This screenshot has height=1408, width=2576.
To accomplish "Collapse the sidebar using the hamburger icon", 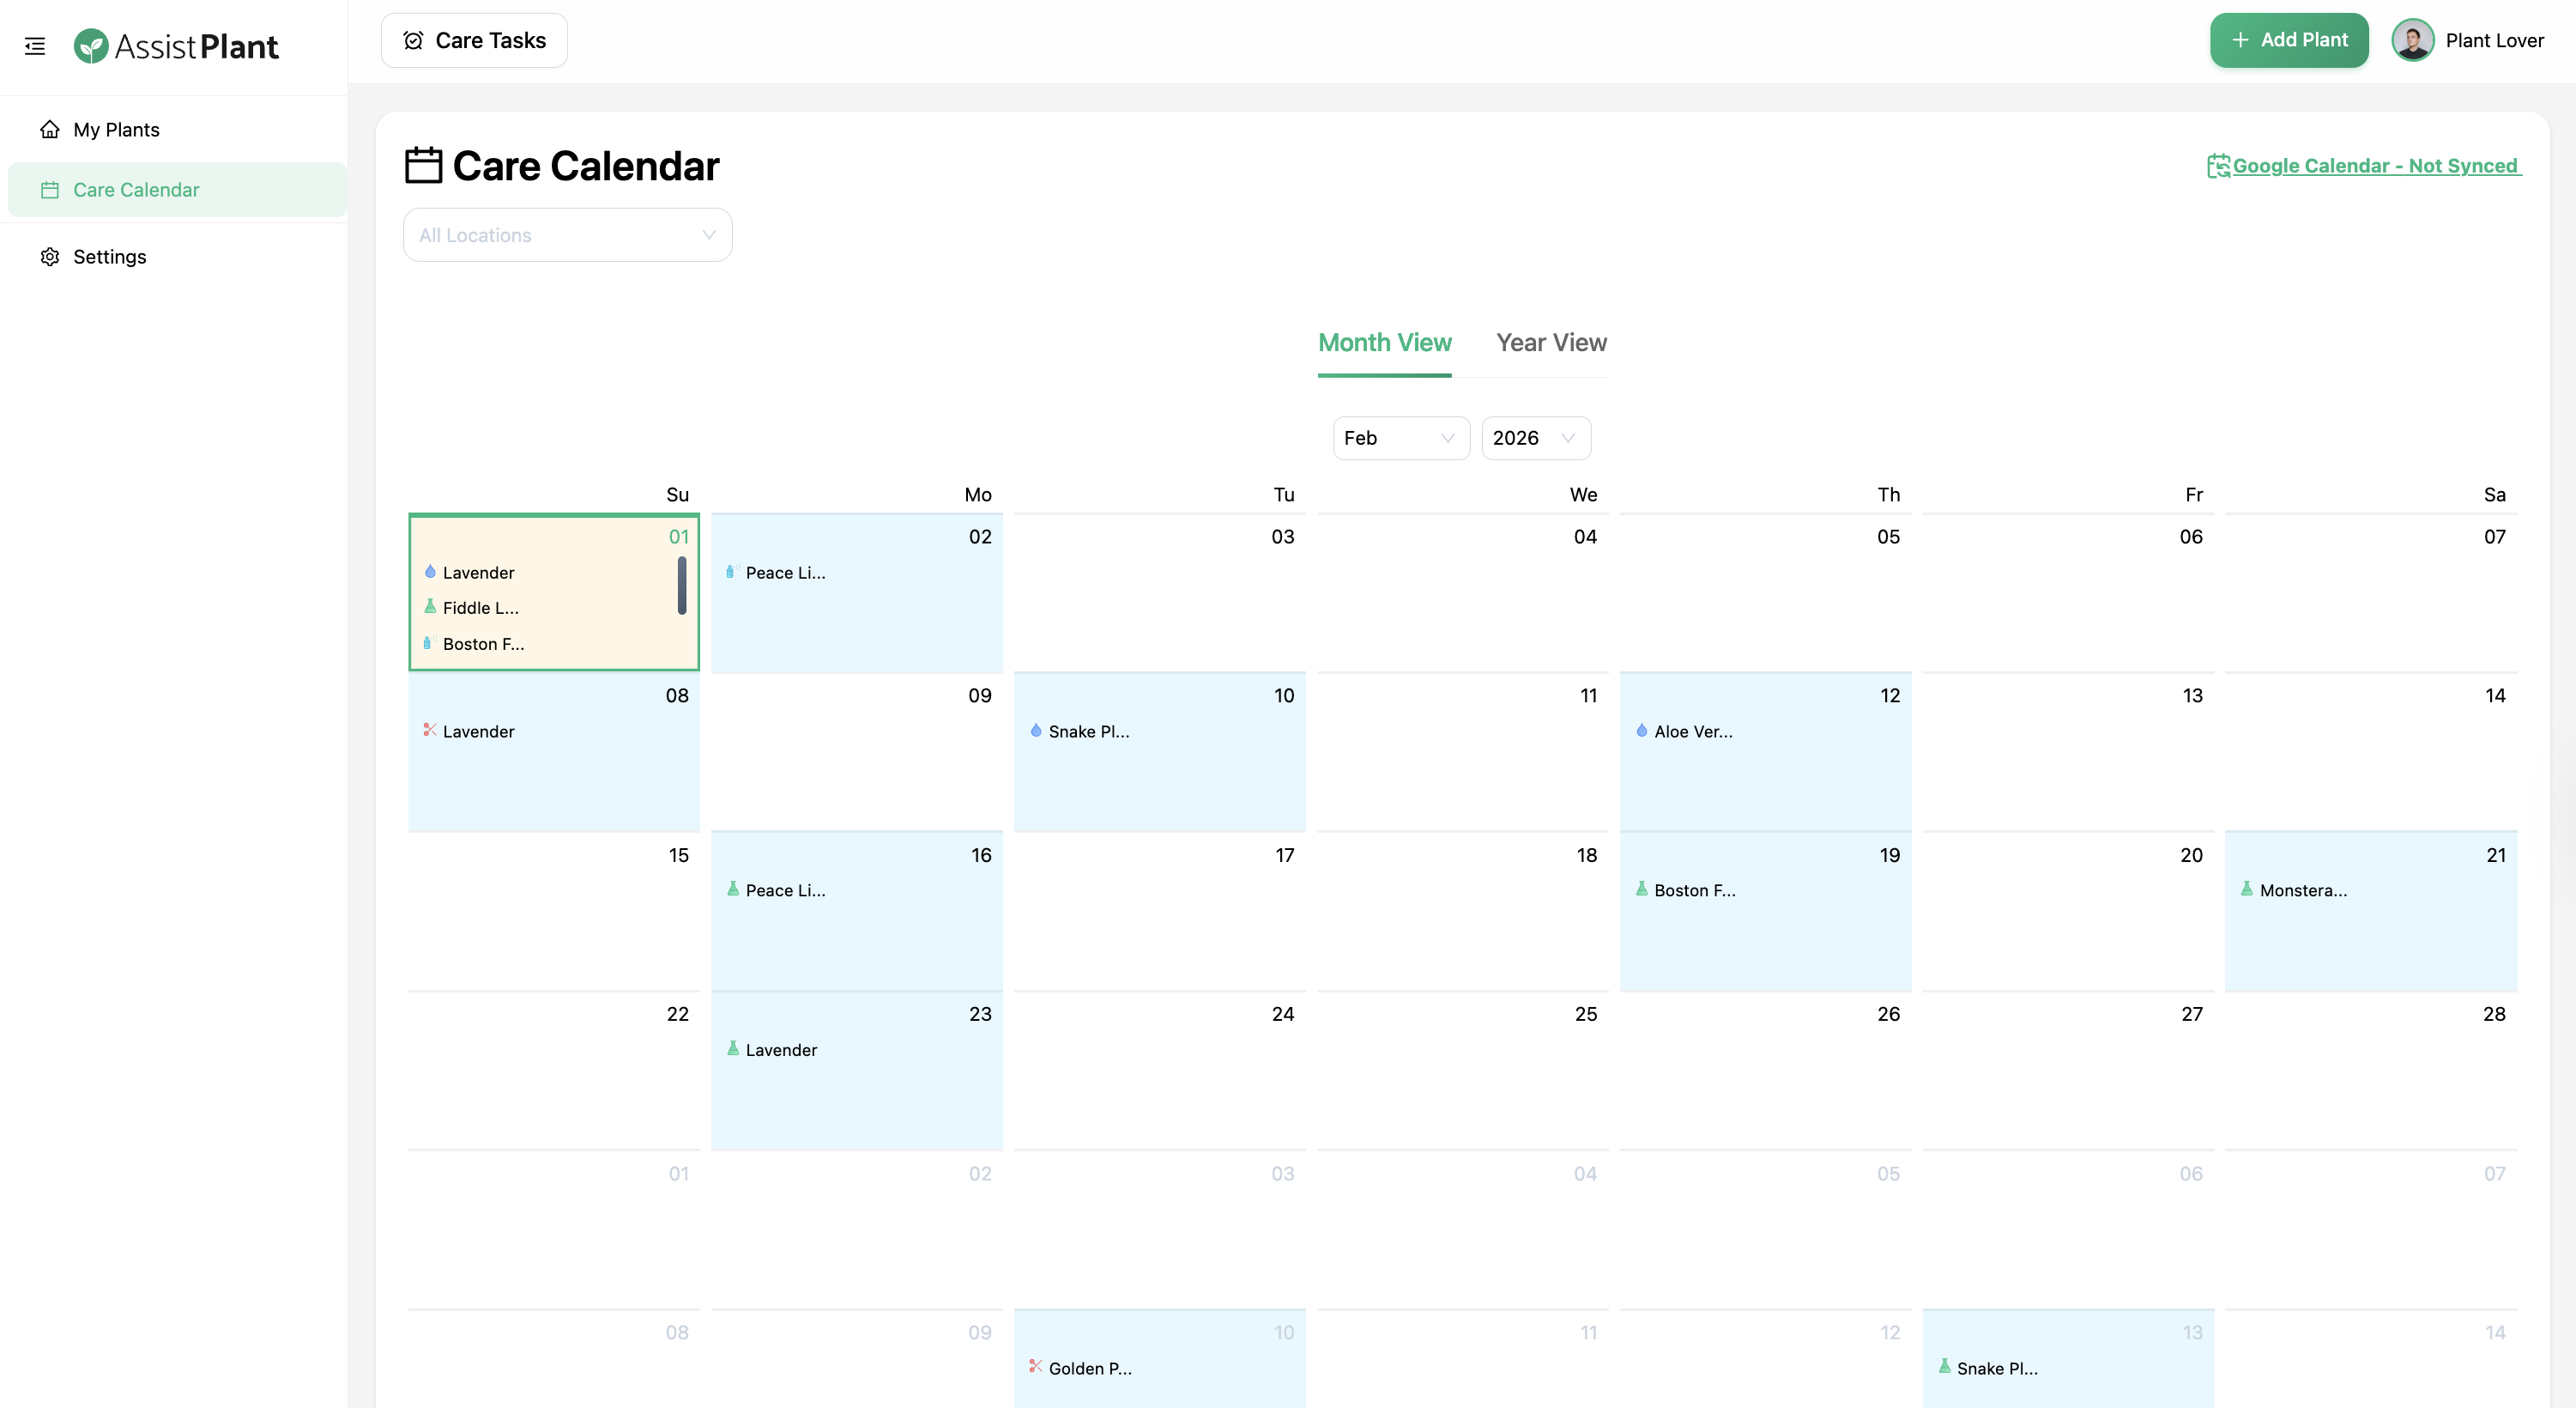I will pyautogui.click(x=35, y=46).
